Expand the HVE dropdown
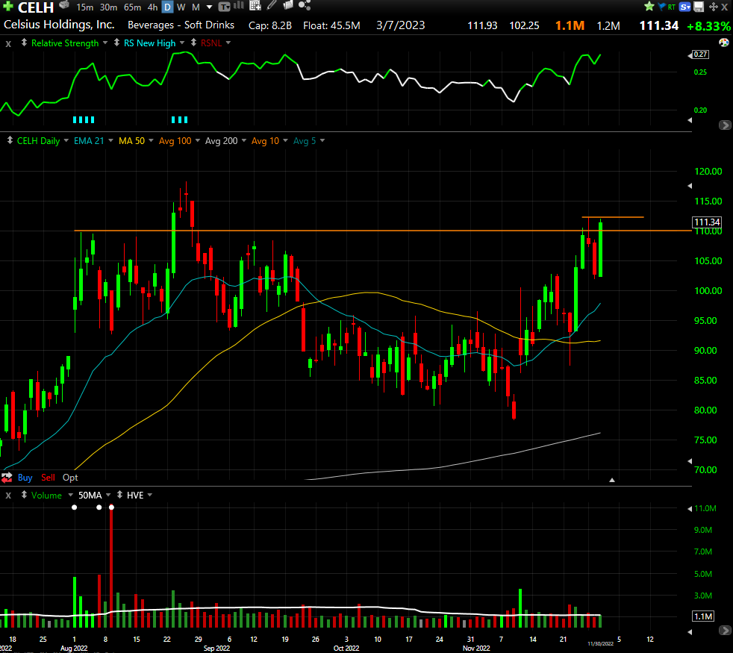This screenshot has height=653, width=733. pos(149,495)
